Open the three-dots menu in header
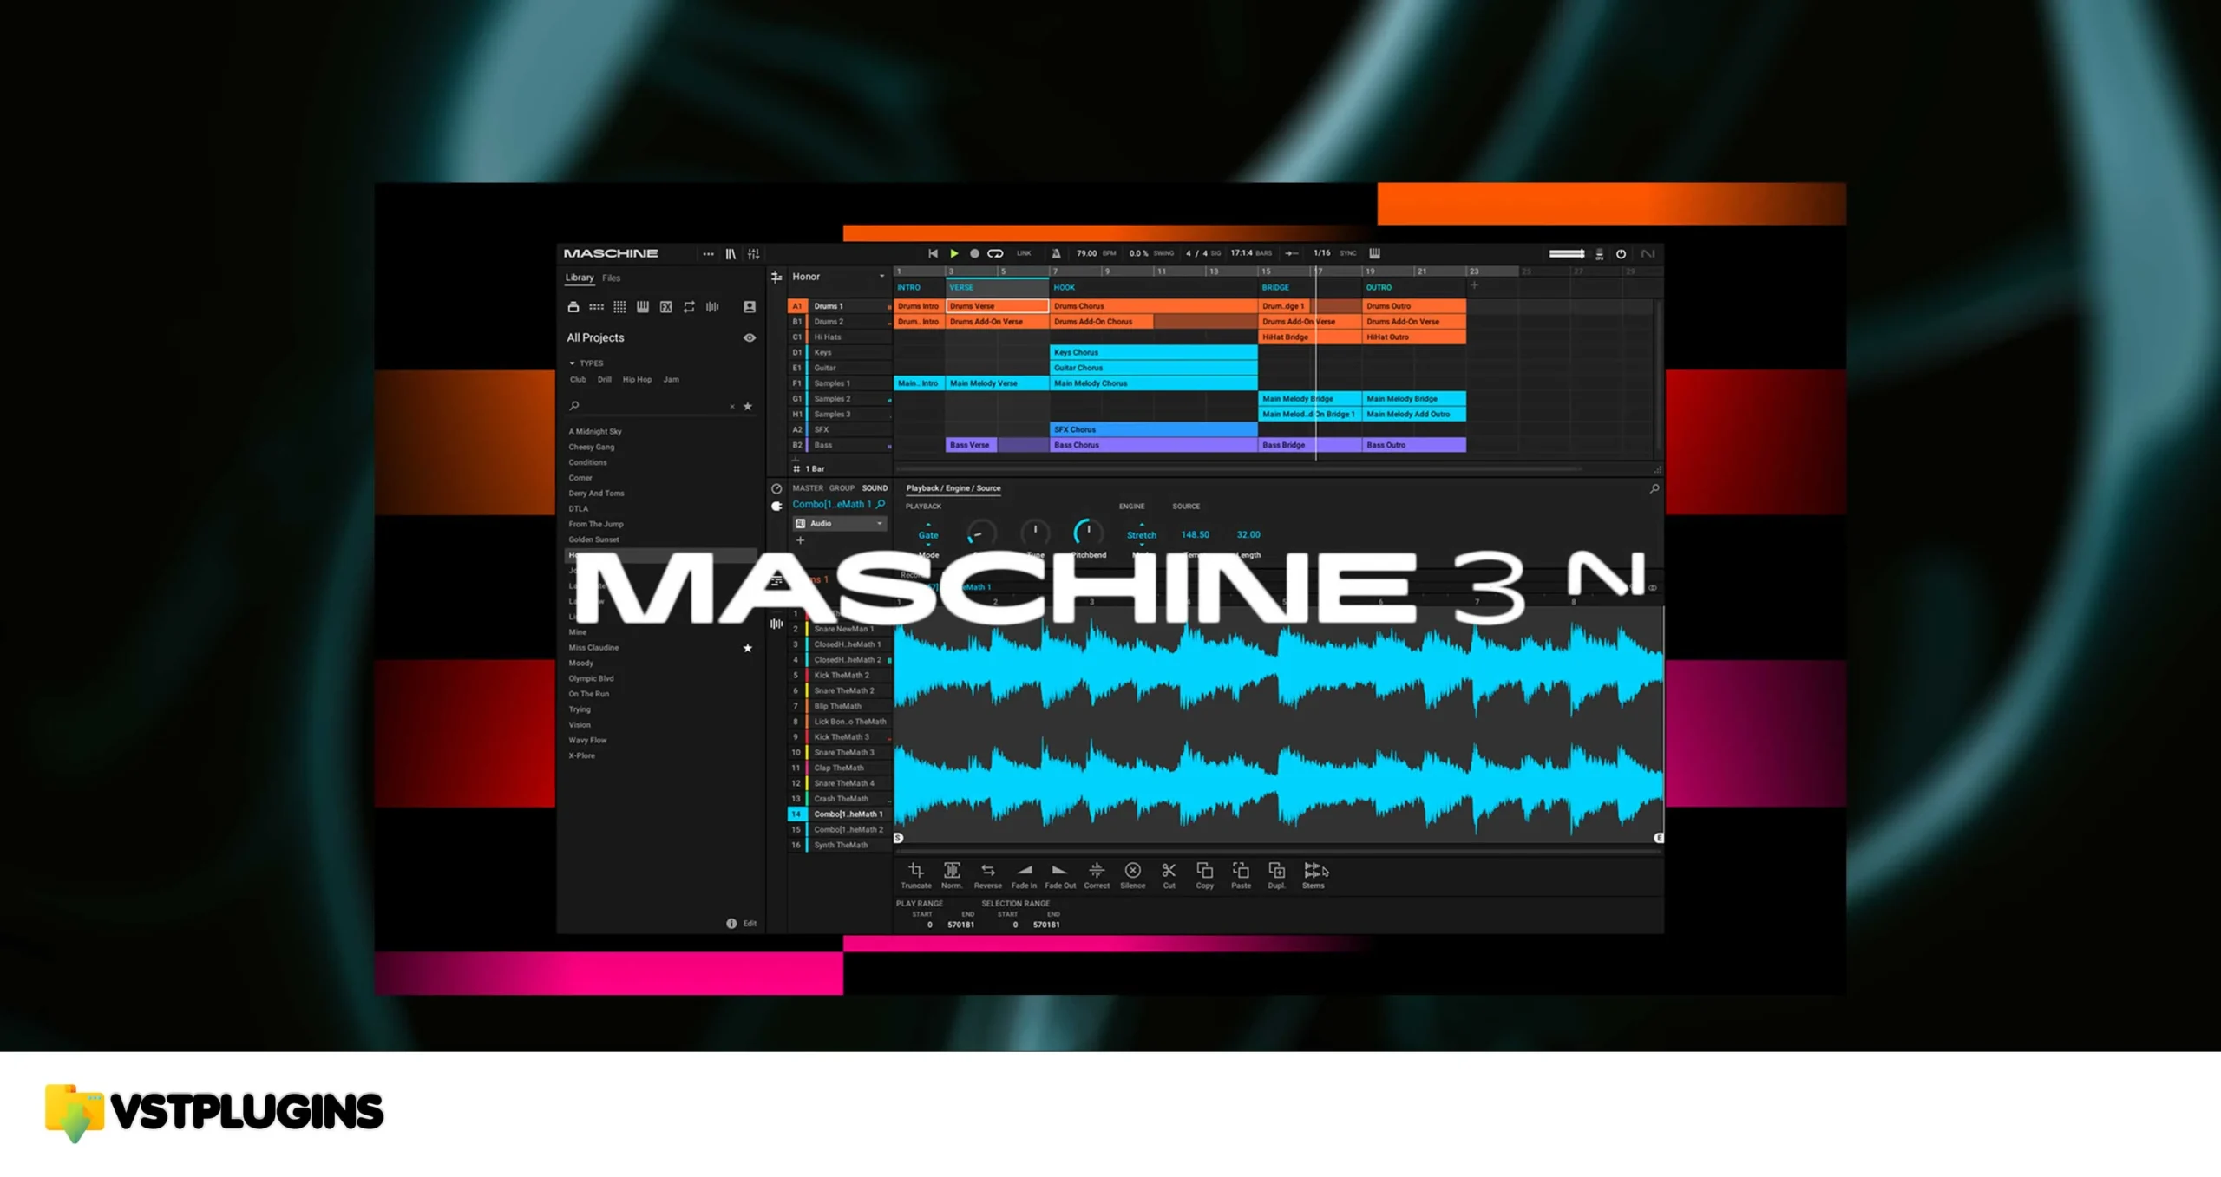The image size is (2221, 1177). click(x=708, y=254)
